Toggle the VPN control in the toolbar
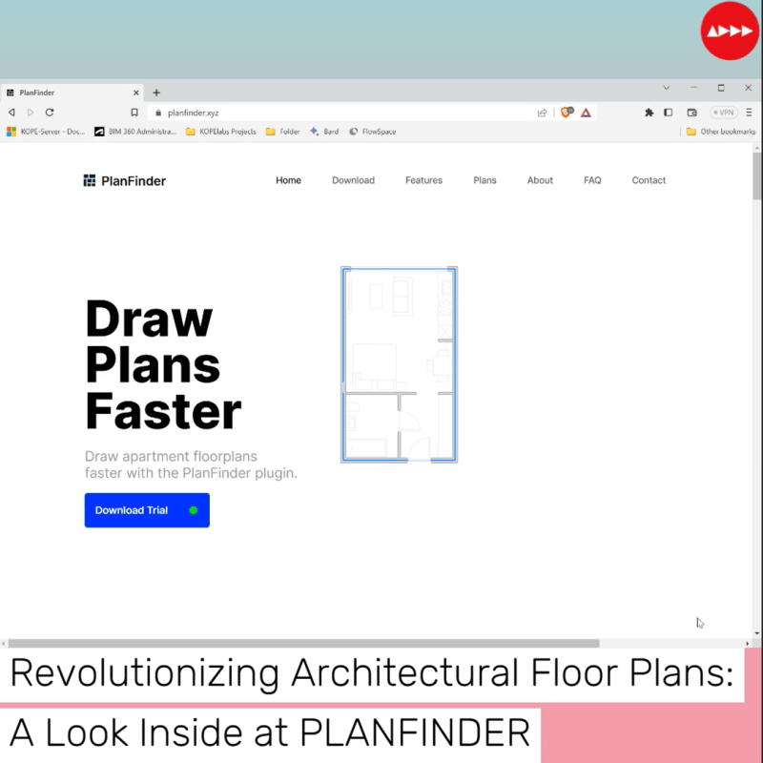 [725, 112]
